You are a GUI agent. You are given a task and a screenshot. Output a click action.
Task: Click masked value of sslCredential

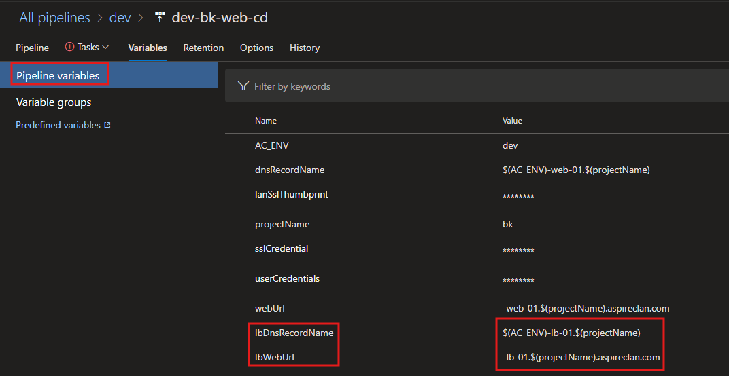pyautogui.click(x=518, y=251)
